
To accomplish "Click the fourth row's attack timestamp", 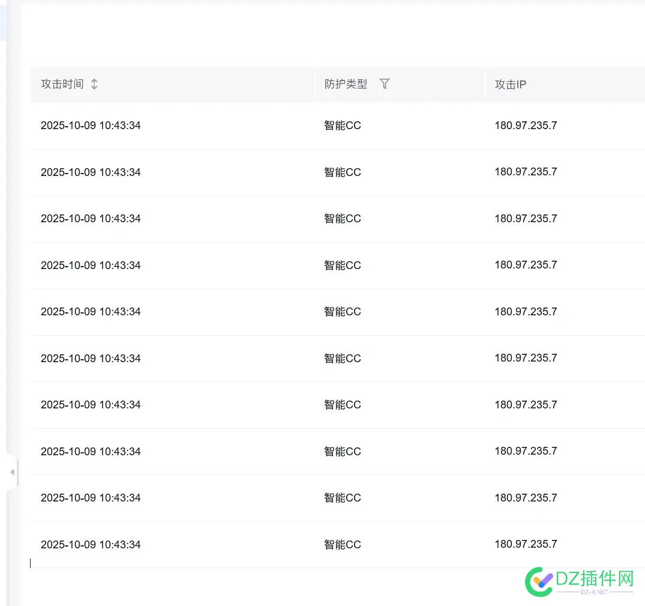I will pyautogui.click(x=91, y=265).
